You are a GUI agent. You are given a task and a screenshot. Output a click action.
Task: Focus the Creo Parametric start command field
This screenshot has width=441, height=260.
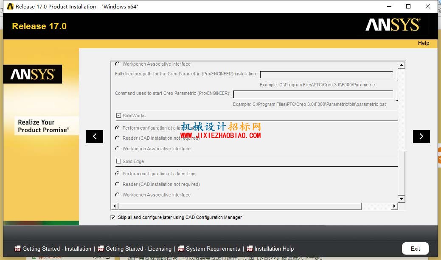click(x=313, y=94)
